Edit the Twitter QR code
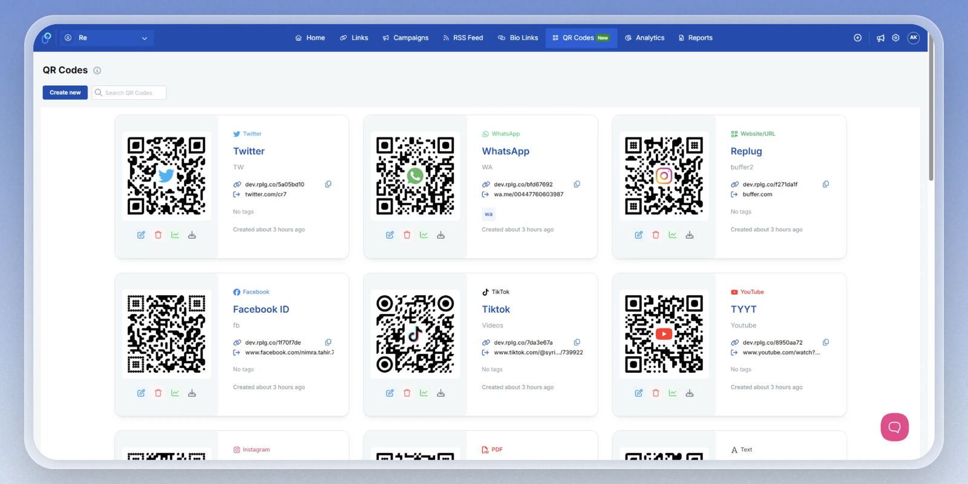Image resolution: width=968 pixels, height=484 pixels. coord(141,235)
